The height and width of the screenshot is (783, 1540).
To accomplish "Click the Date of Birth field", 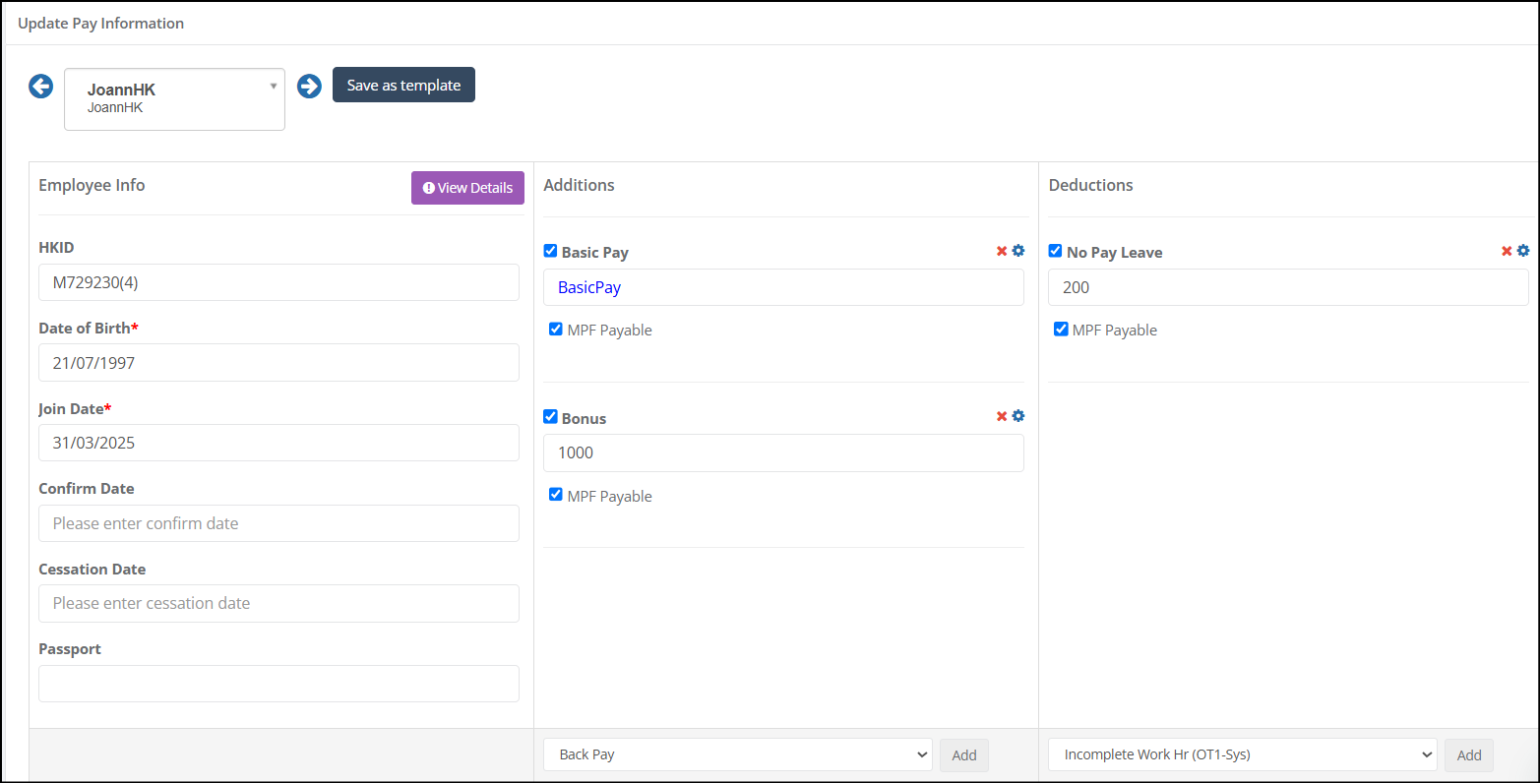I will coord(278,362).
